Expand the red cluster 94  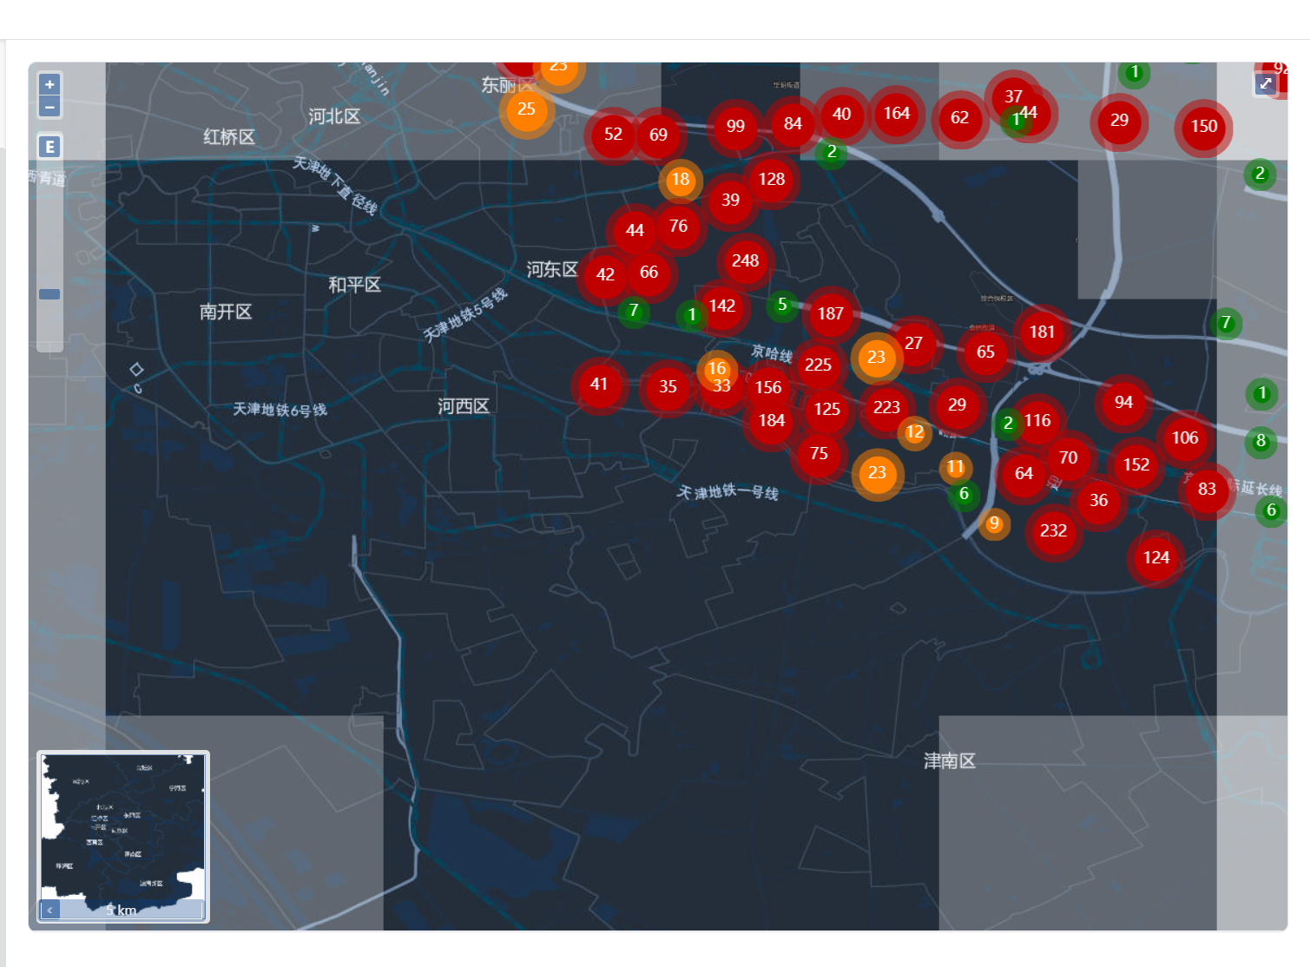[1123, 402]
